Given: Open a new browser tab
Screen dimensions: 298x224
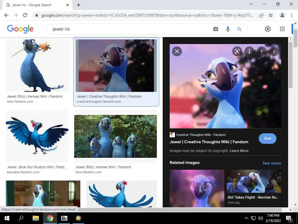Looking at the screenshot, I should [79, 5].
